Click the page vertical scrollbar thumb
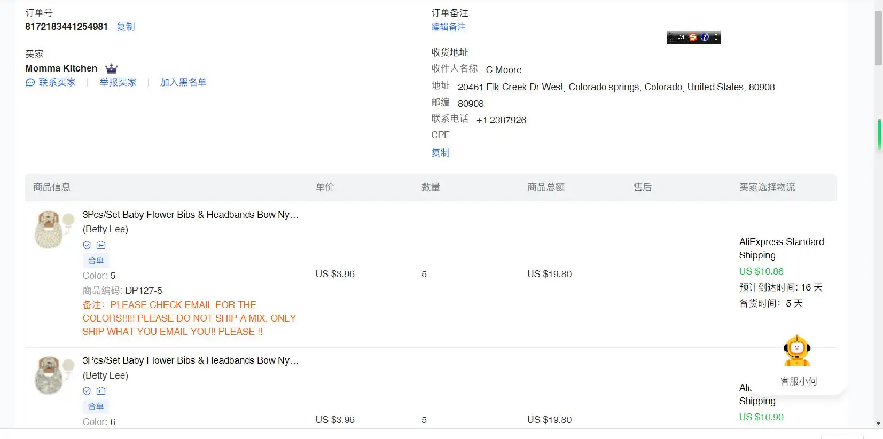883x439 pixels. coord(878,37)
